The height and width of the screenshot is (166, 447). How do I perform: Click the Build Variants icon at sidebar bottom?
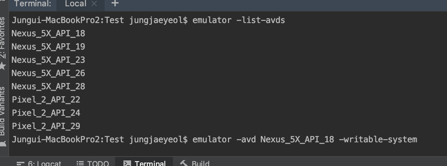pyautogui.click(x=3, y=143)
